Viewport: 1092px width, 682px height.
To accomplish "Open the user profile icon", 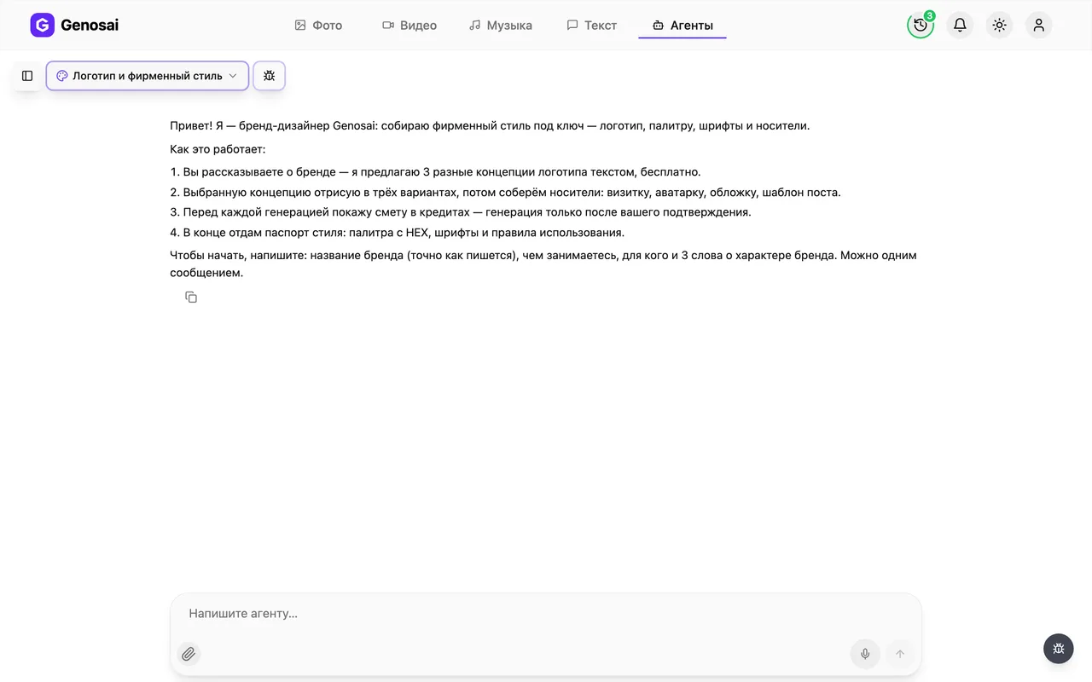I will 1038,26.
